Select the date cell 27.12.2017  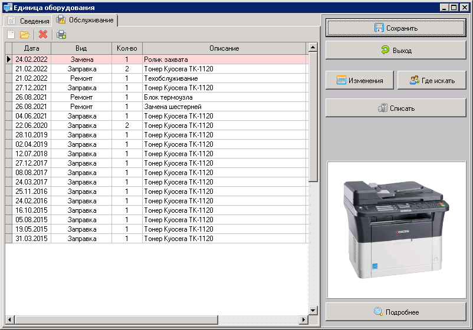click(32, 163)
